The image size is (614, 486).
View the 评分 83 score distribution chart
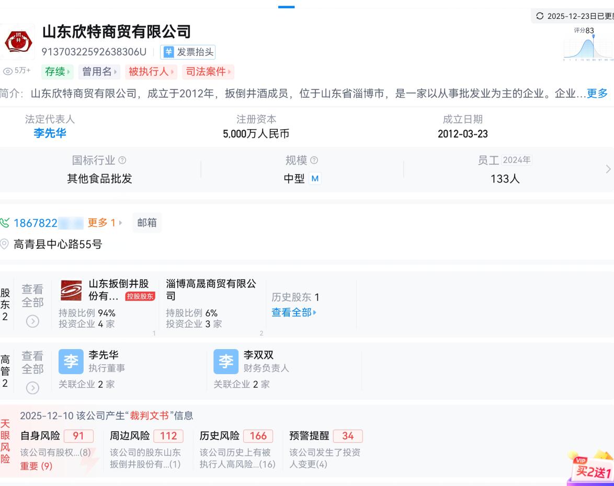point(587,47)
